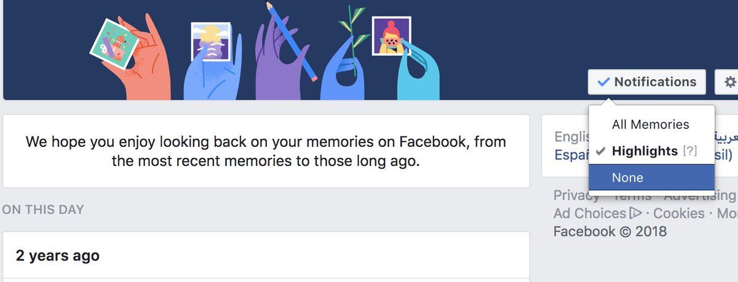Click the "2 years ago" memory header

(58, 256)
